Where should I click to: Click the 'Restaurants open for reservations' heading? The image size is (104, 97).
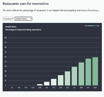pyautogui.click(x=26, y=4)
